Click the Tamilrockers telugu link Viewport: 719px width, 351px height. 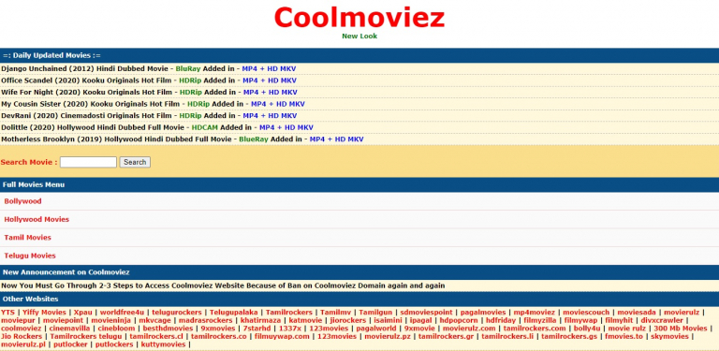point(86,336)
